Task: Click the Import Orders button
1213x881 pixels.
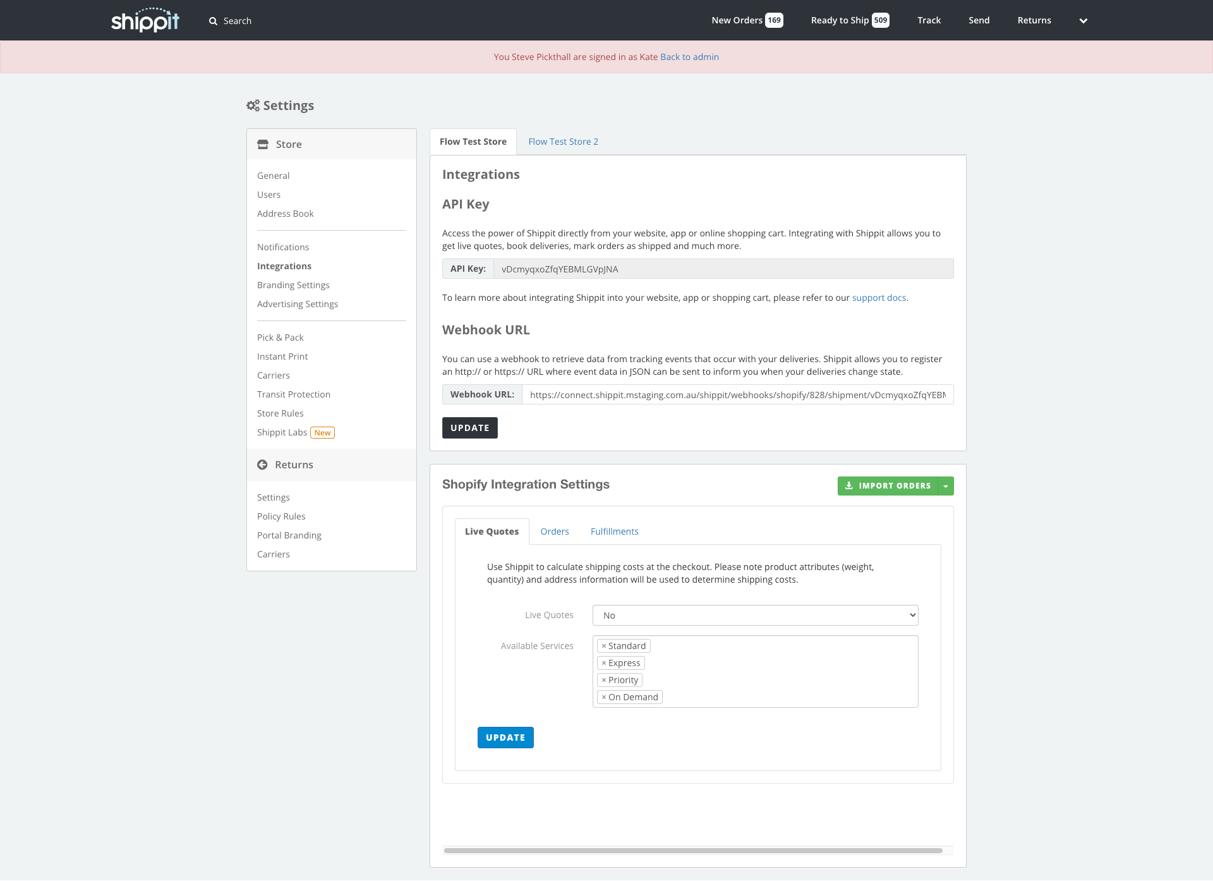Action: click(888, 486)
